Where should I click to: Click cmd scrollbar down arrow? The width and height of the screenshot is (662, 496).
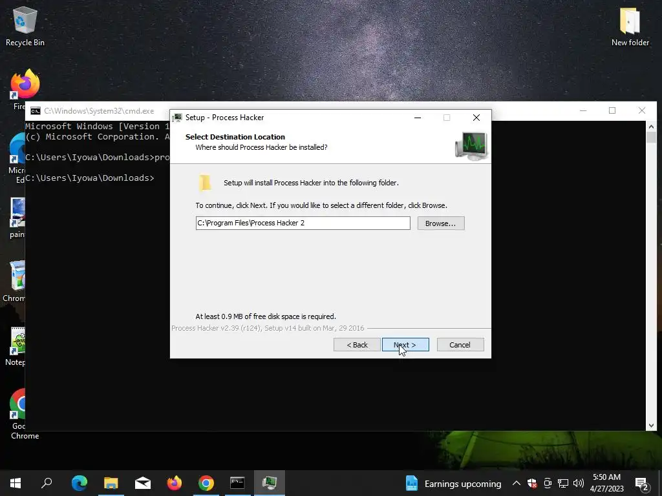pyautogui.click(x=651, y=426)
